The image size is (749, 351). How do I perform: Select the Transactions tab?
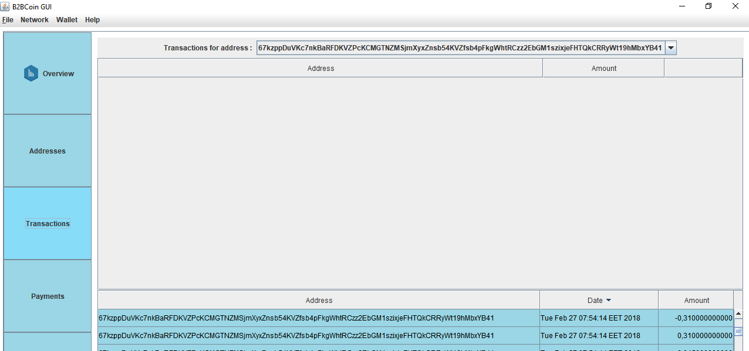48,223
